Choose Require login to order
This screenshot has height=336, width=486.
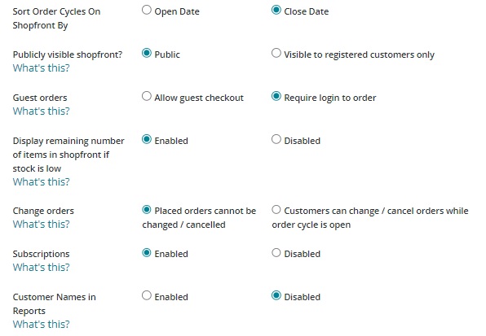(276, 97)
